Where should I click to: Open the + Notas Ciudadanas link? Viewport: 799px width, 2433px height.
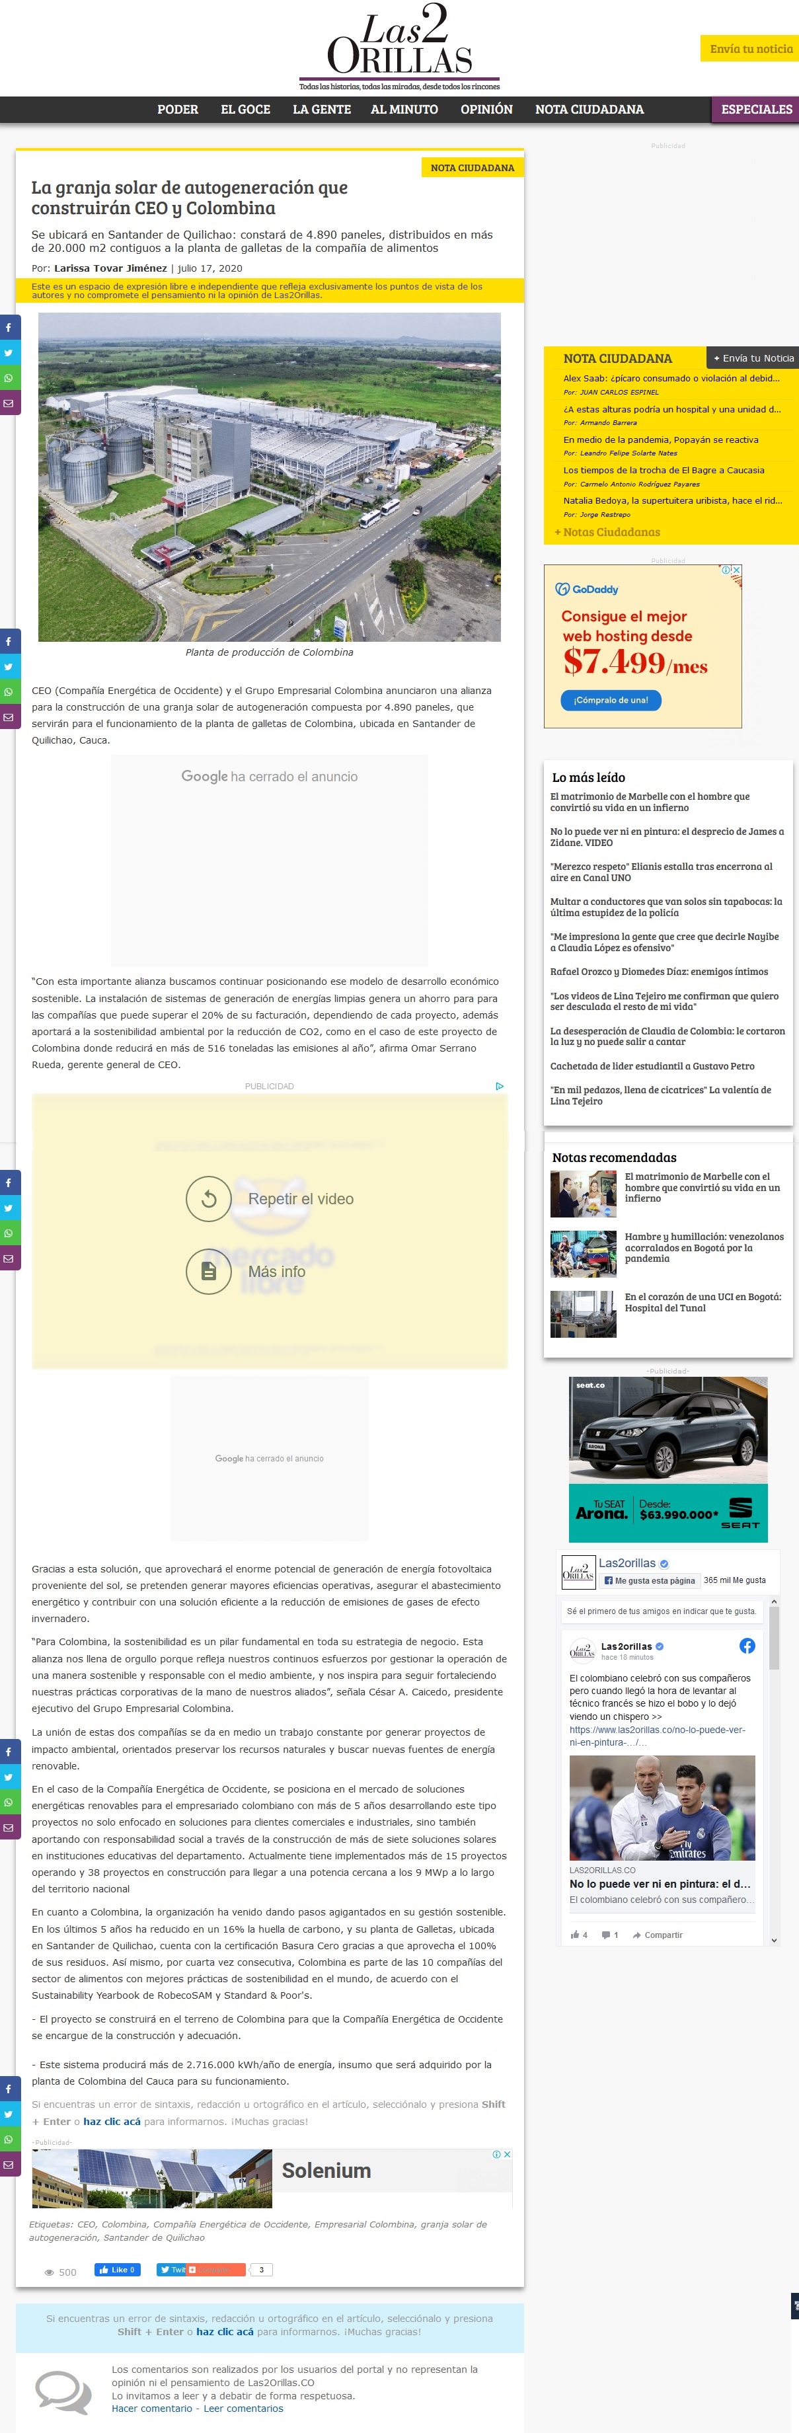[607, 532]
